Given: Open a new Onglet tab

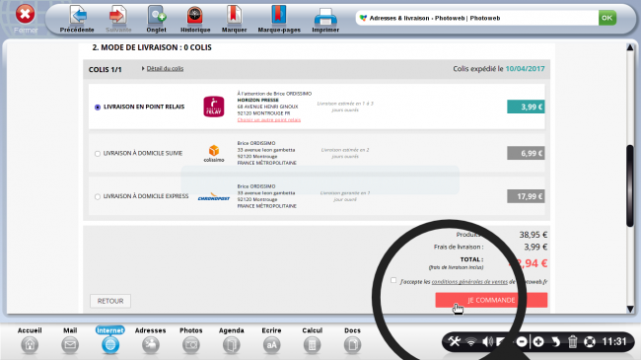Looking at the screenshot, I should click(x=156, y=15).
